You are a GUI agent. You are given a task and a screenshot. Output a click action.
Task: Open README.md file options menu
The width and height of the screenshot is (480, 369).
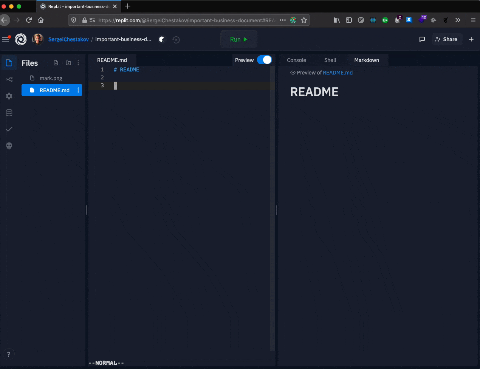78,90
